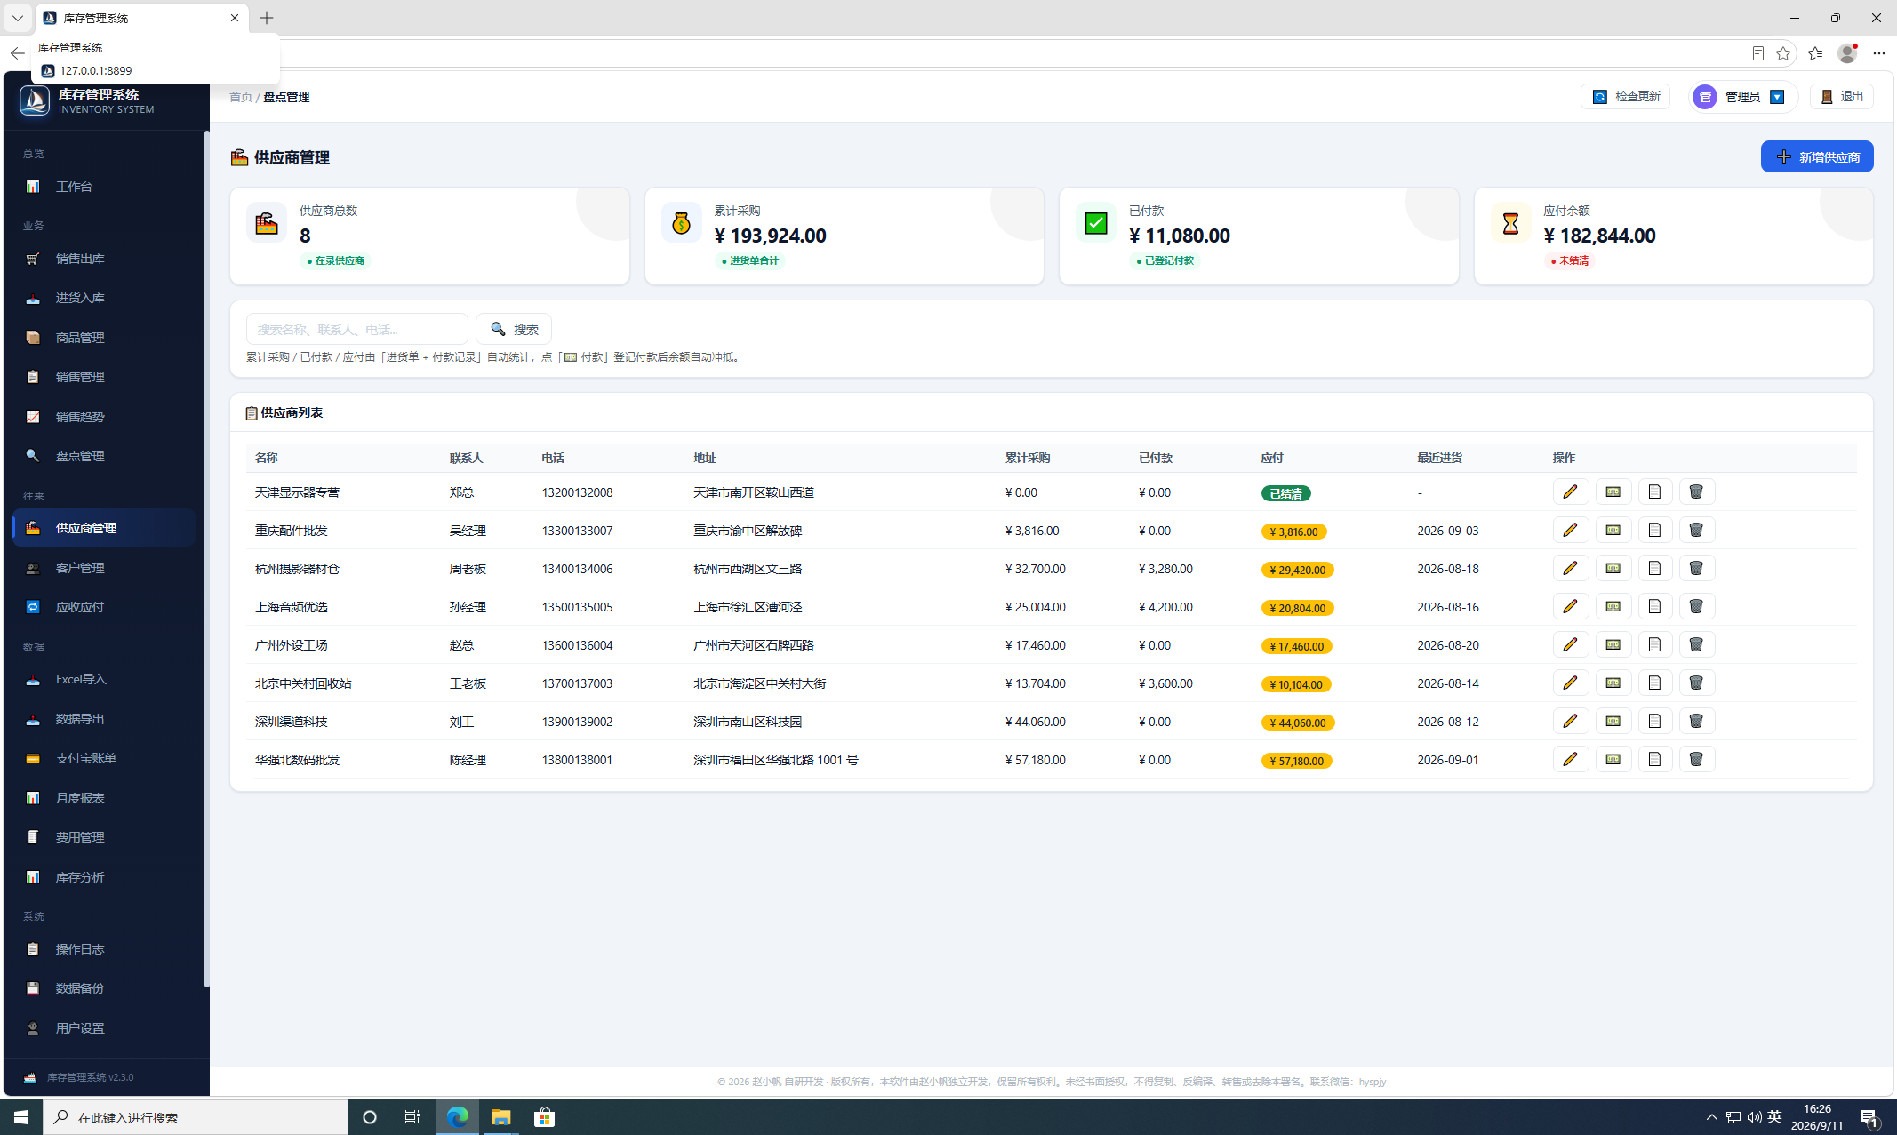Viewport: 1897px width, 1135px height.
Task: Open 客户管理 in sidebar
Action: click(x=104, y=568)
